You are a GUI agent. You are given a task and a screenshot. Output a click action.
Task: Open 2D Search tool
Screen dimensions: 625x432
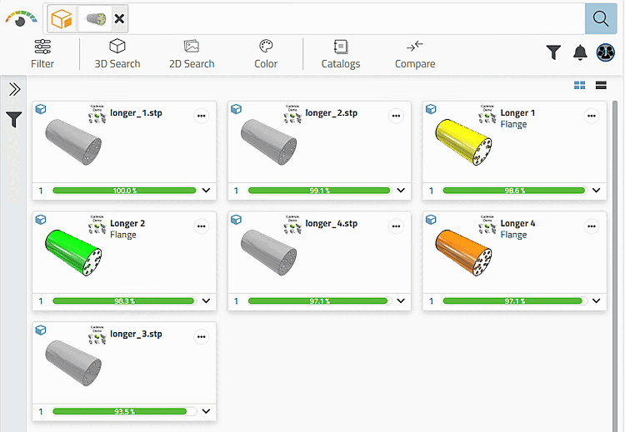(x=192, y=54)
